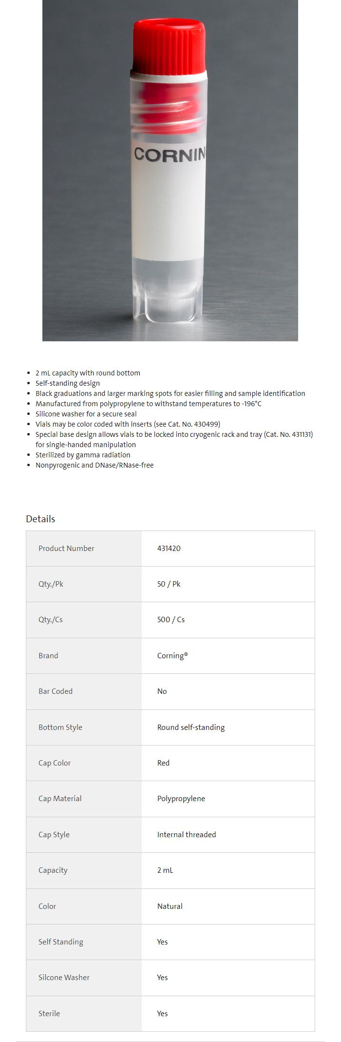Click the product number value 431420
Screen dimensions: 341x1042
(169, 548)
